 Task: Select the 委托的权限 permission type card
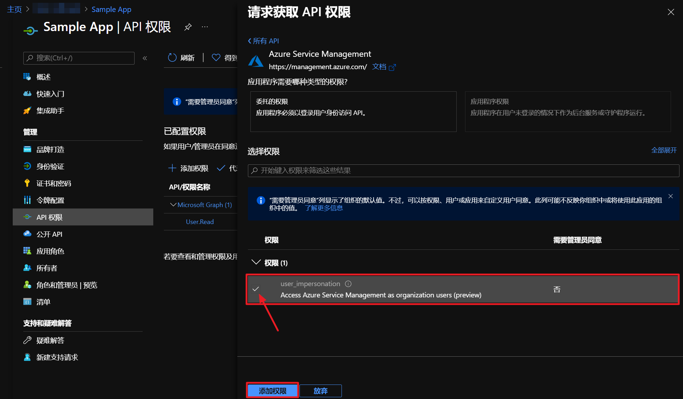point(353,111)
